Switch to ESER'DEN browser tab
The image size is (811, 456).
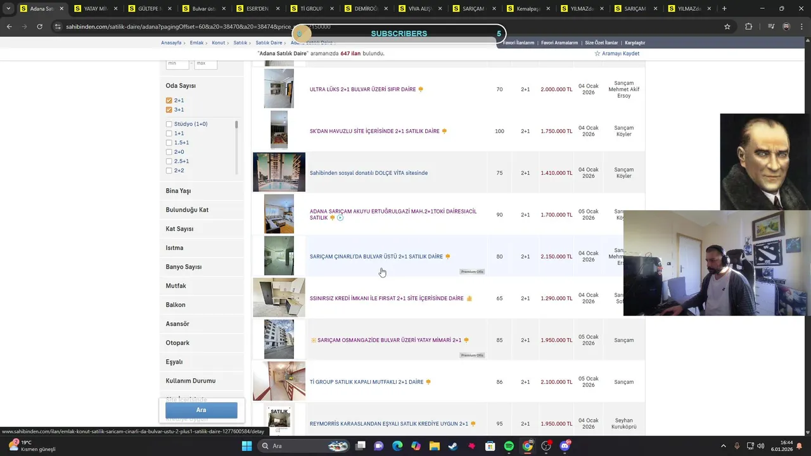tap(258, 9)
